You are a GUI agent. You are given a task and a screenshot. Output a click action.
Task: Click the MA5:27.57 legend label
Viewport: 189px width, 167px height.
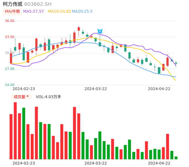[x=33, y=12]
